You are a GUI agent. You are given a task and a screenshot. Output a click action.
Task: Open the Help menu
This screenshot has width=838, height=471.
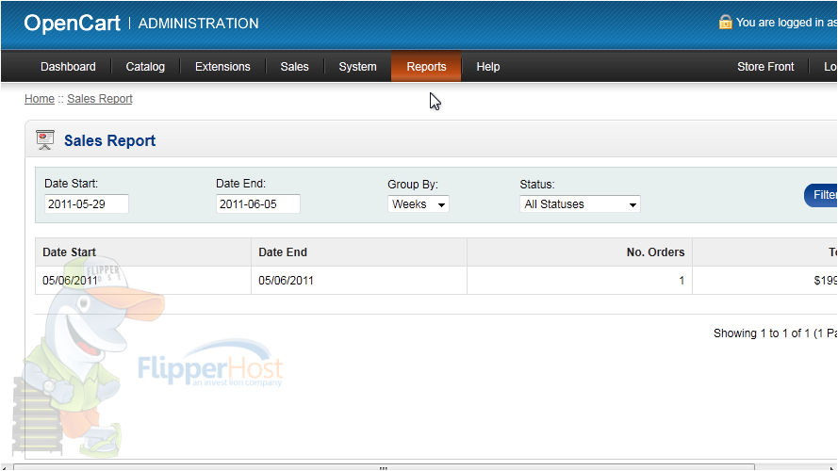488,67
